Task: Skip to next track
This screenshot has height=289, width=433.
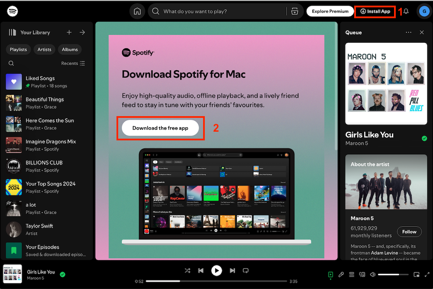Action: pyautogui.click(x=232, y=270)
